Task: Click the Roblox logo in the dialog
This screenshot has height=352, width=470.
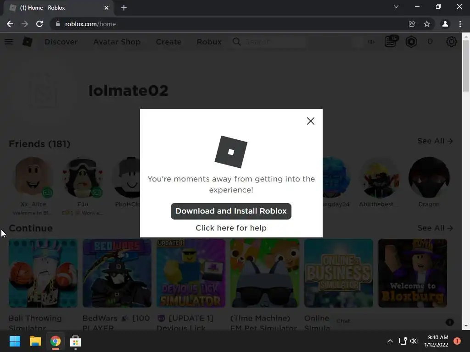Action: tap(231, 152)
